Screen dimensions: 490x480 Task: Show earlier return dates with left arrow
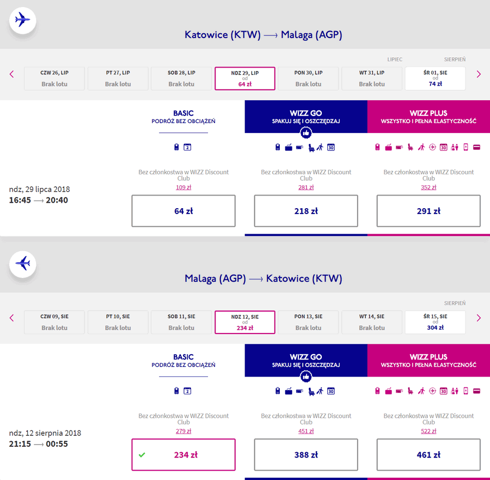click(12, 318)
